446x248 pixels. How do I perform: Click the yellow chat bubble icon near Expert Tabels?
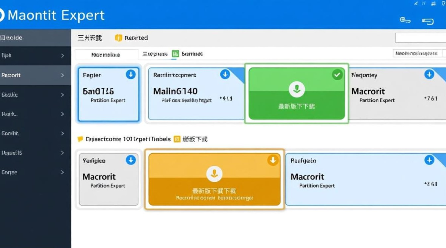click(x=80, y=139)
